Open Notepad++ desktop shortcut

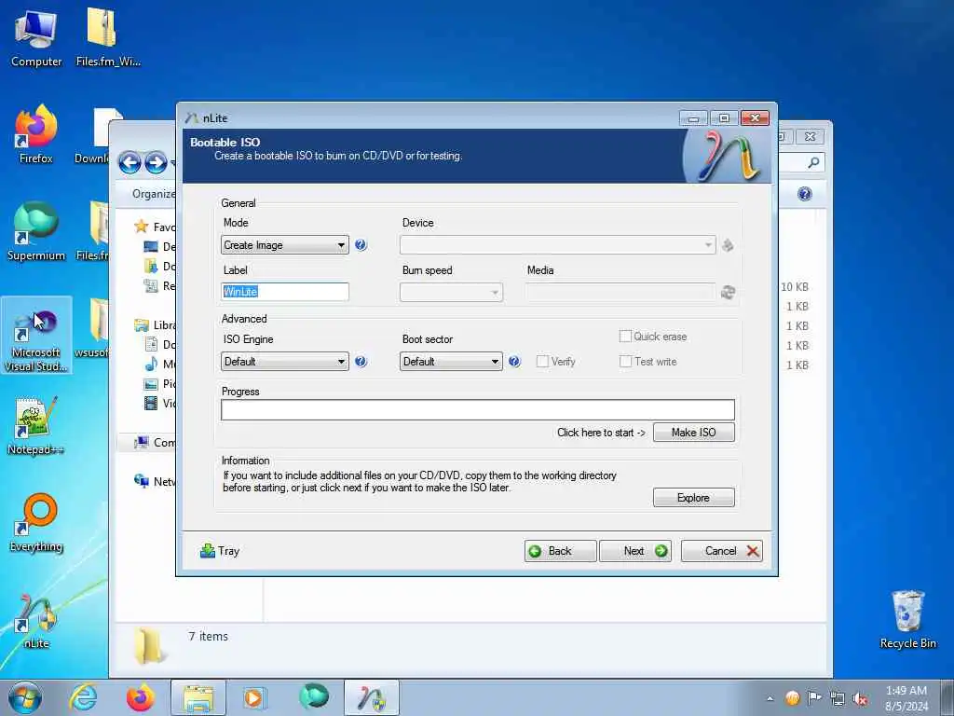pos(36,425)
